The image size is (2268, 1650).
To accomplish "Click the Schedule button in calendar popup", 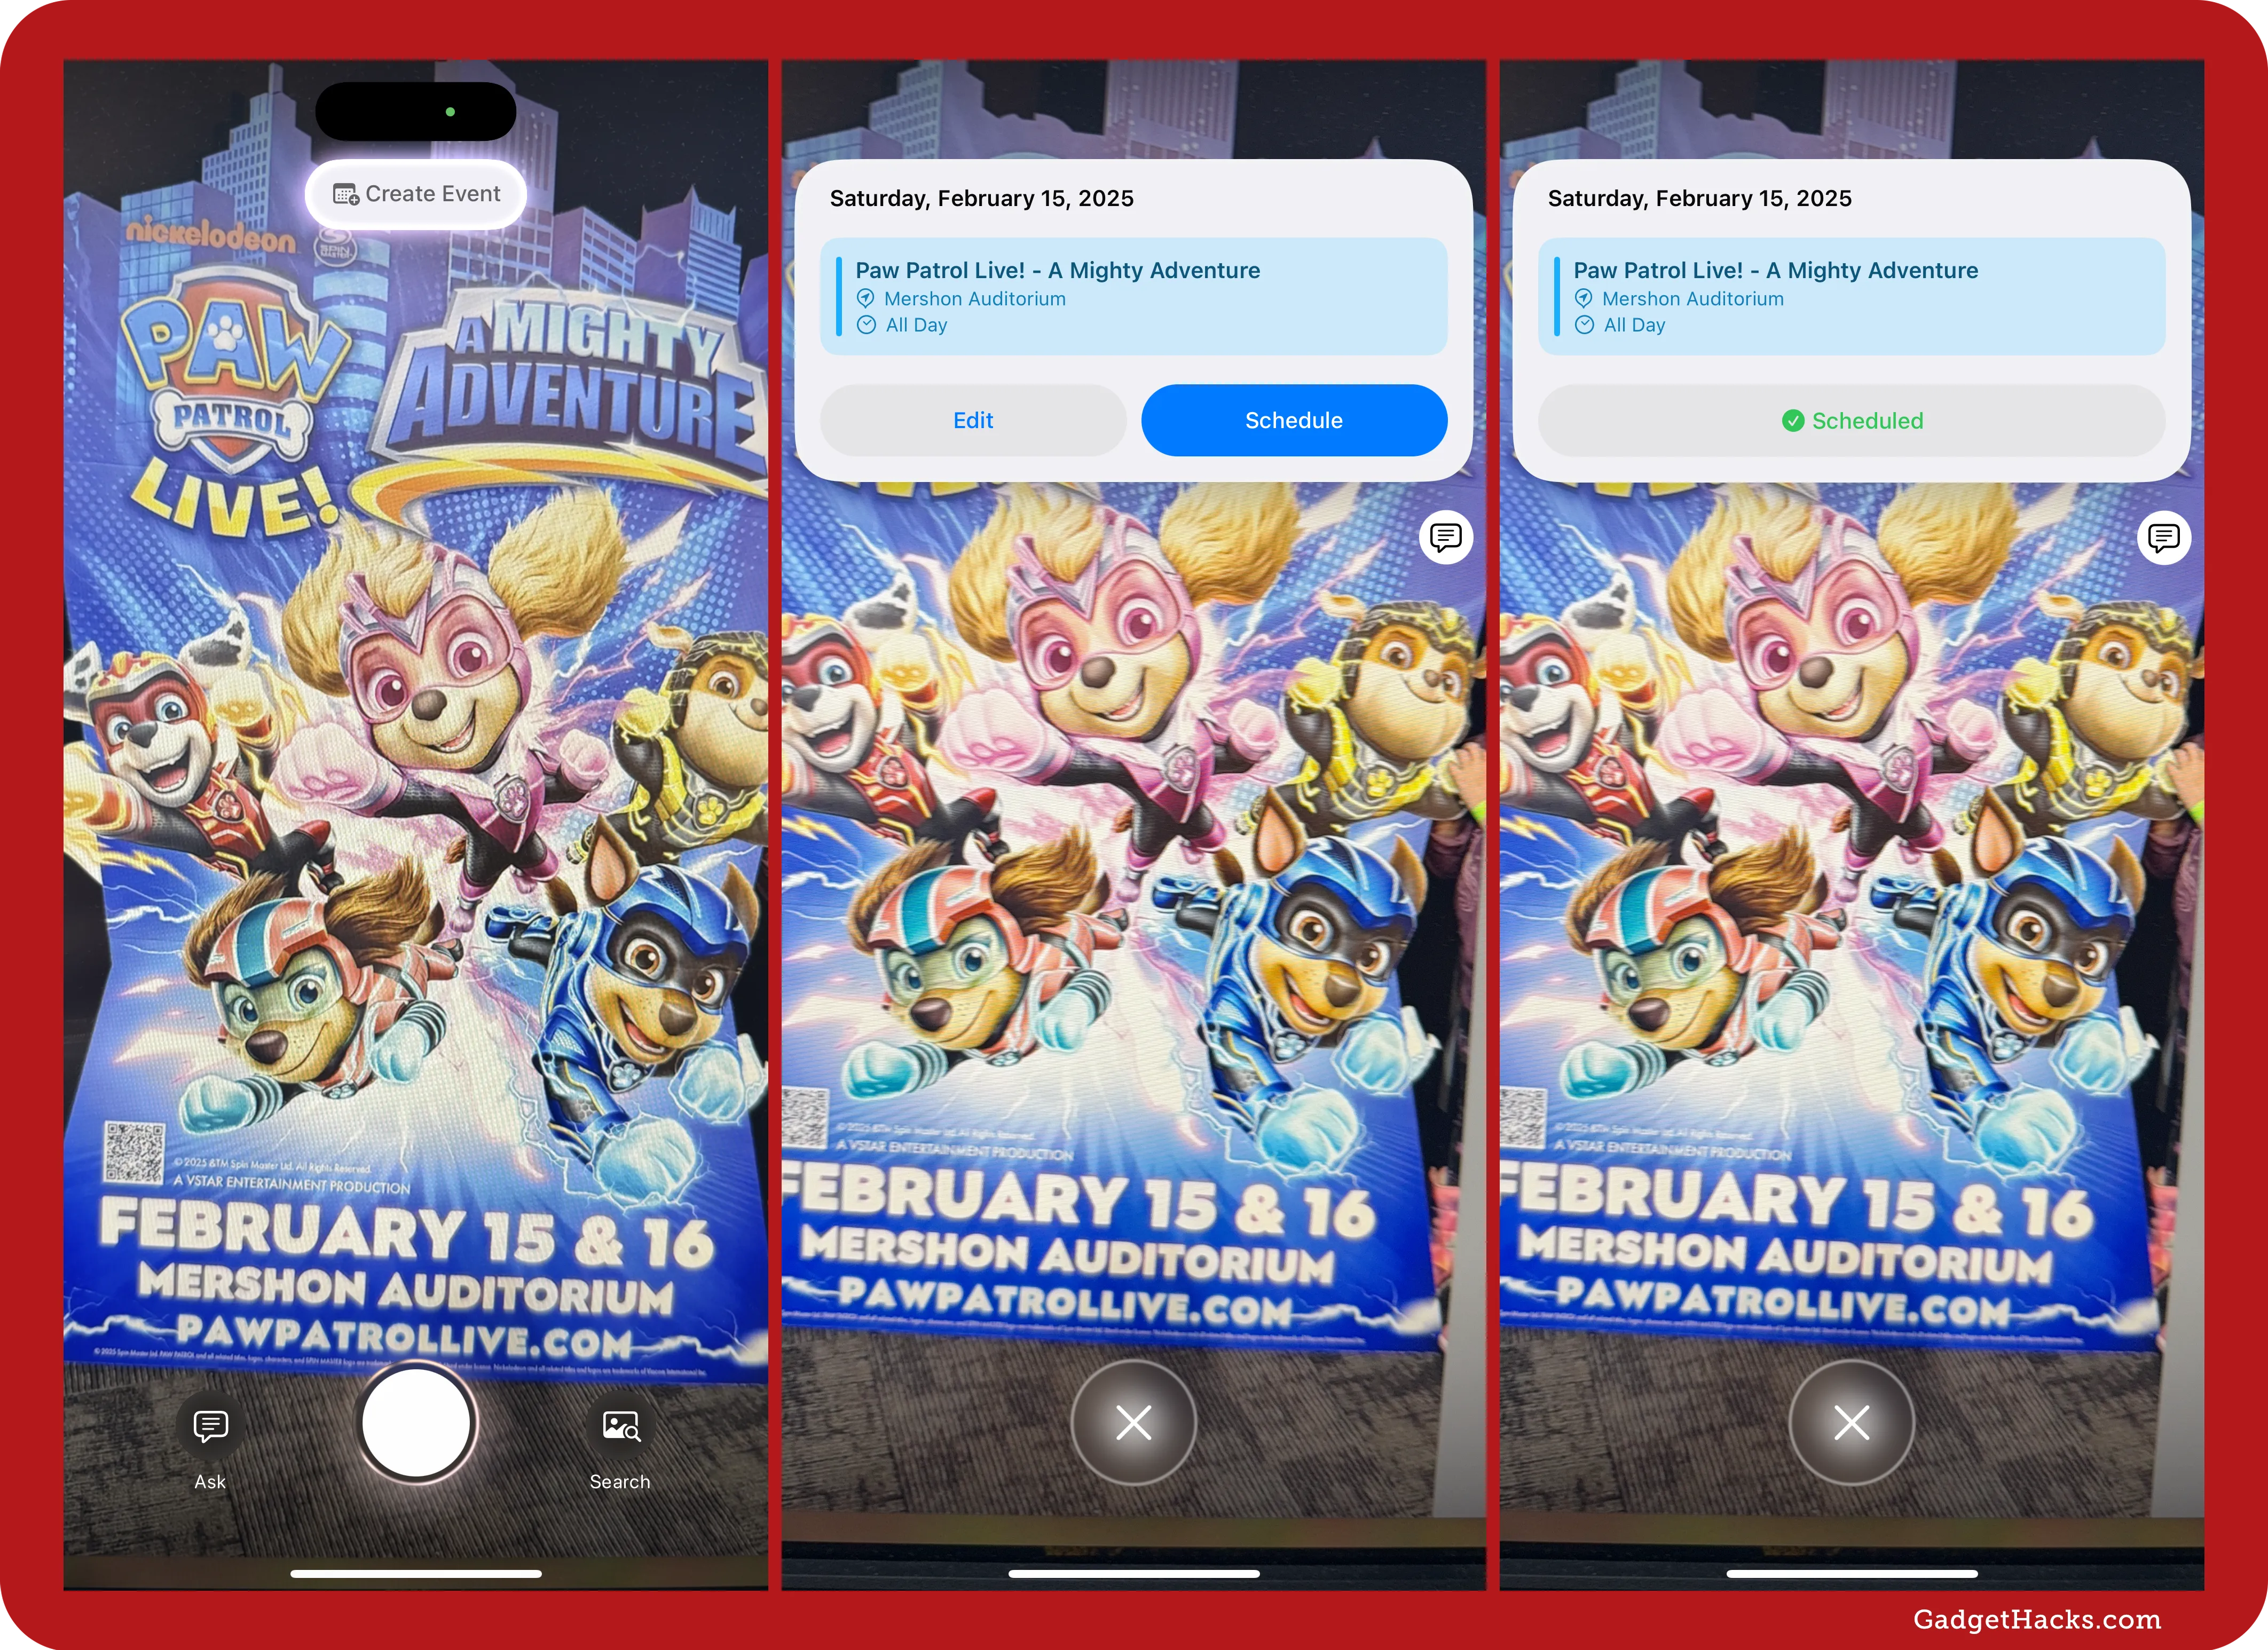I will tap(1294, 419).
